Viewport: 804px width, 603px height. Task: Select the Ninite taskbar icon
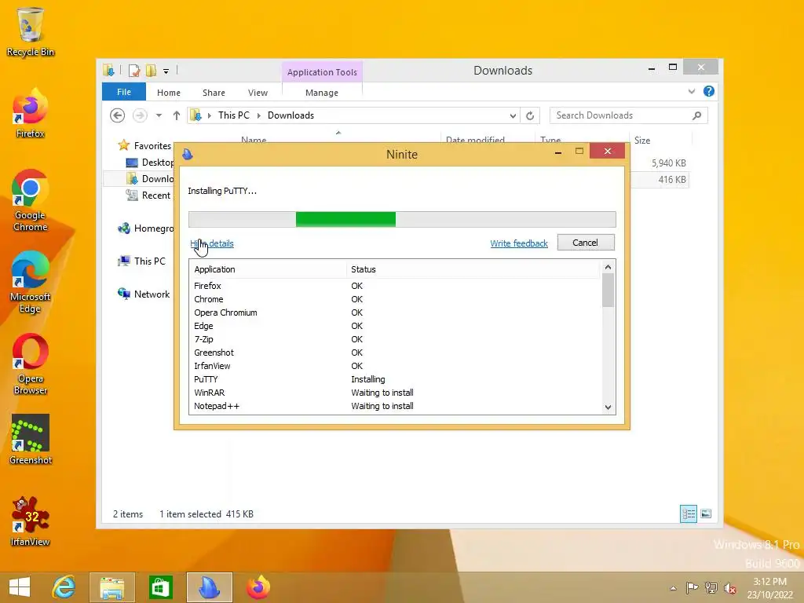click(x=209, y=587)
